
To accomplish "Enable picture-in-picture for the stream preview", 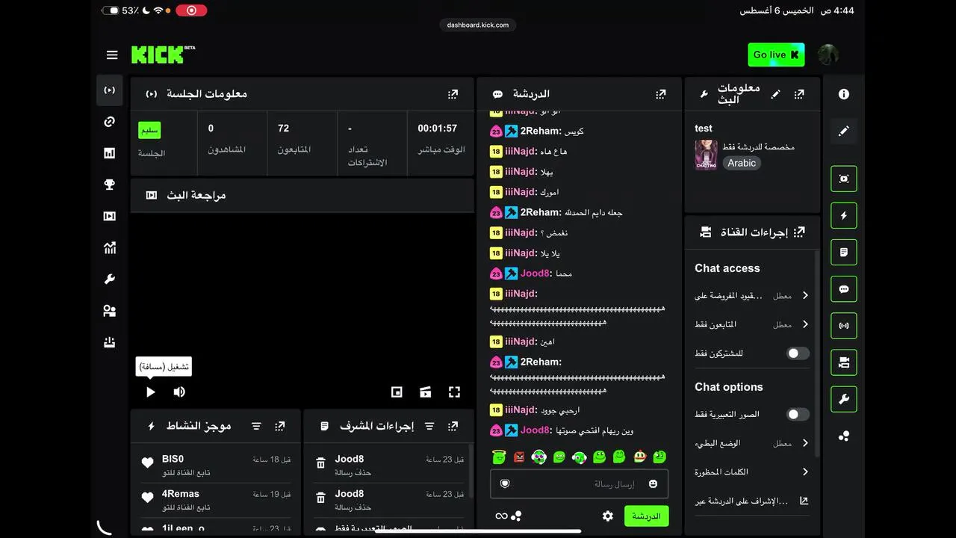I will pos(397,392).
